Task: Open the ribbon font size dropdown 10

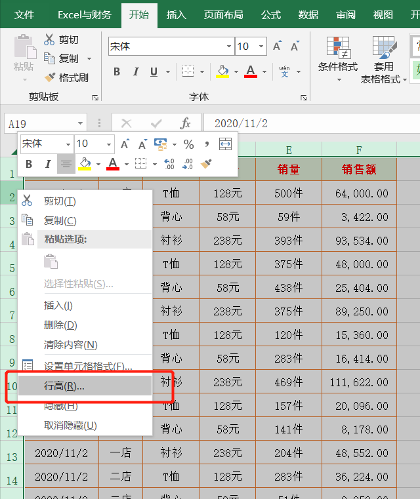Action: pyautogui.click(x=261, y=47)
